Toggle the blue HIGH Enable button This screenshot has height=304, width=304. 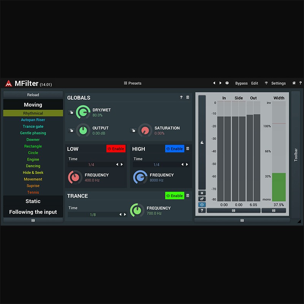(175, 149)
